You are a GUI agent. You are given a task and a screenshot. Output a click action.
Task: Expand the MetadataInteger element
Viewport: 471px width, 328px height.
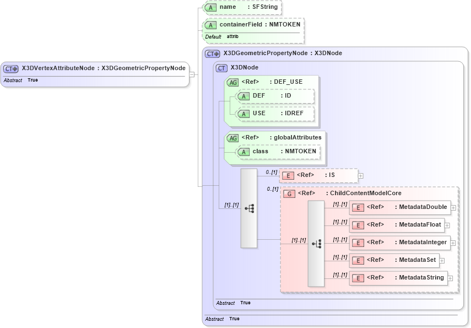(453, 243)
